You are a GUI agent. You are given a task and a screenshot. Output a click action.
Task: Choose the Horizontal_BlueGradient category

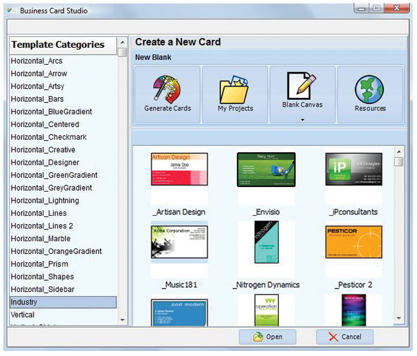pos(51,112)
